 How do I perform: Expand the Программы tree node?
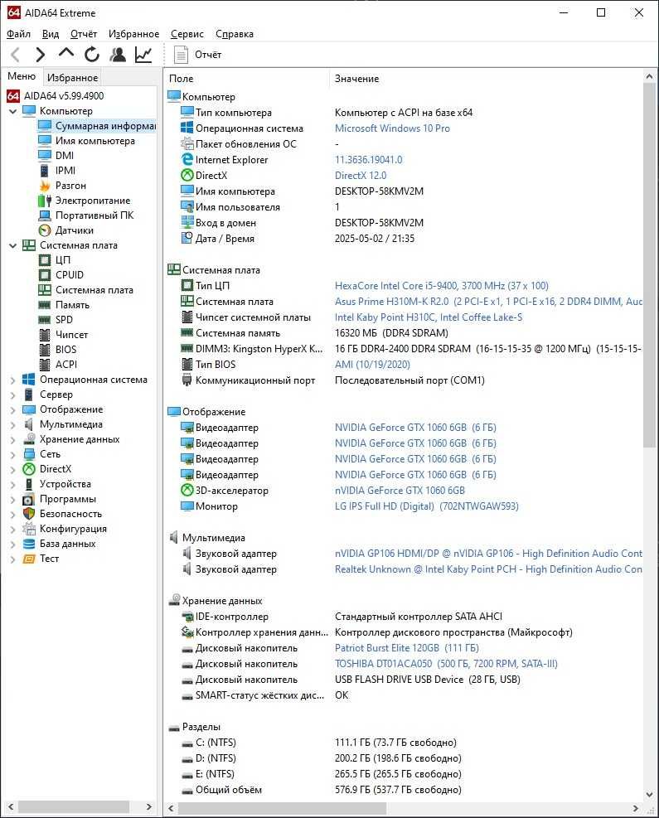point(13,499)
